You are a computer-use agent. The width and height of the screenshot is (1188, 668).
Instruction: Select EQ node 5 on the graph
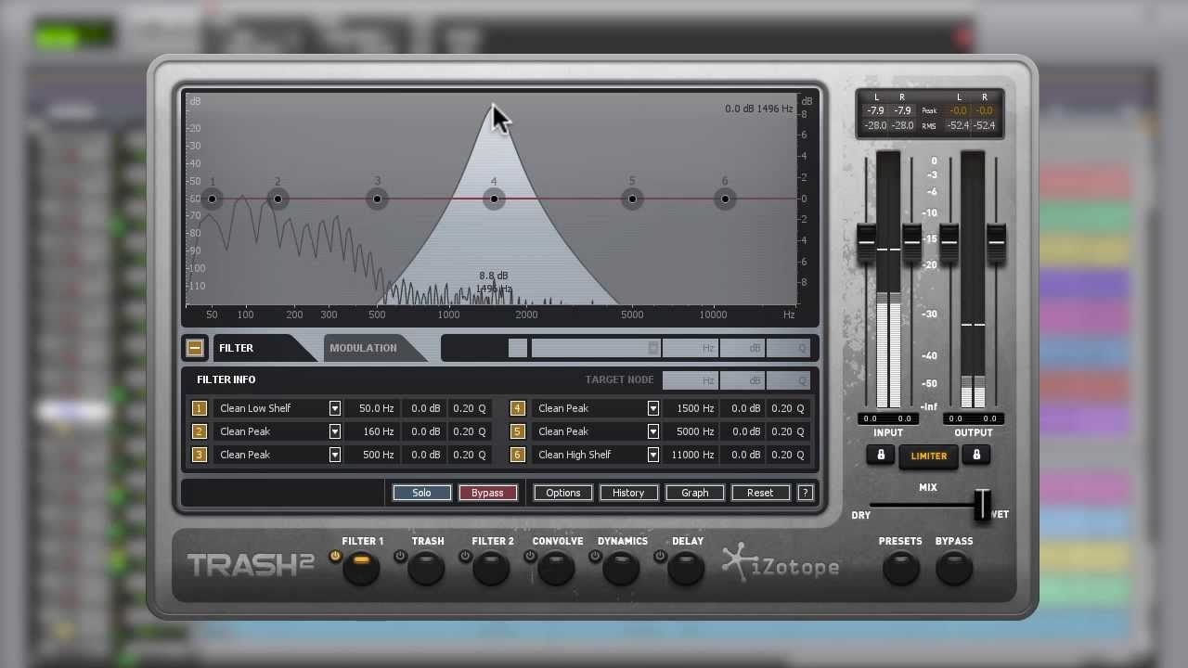pos(632,199)
